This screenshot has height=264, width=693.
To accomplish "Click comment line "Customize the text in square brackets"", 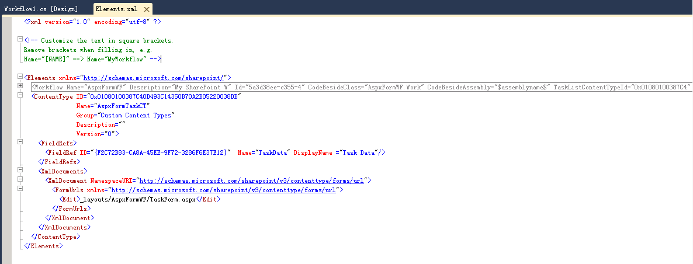I will (106, 41).
